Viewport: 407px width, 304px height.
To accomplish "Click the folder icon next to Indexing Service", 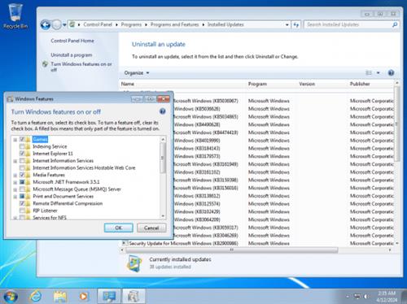I will point(28,146).
